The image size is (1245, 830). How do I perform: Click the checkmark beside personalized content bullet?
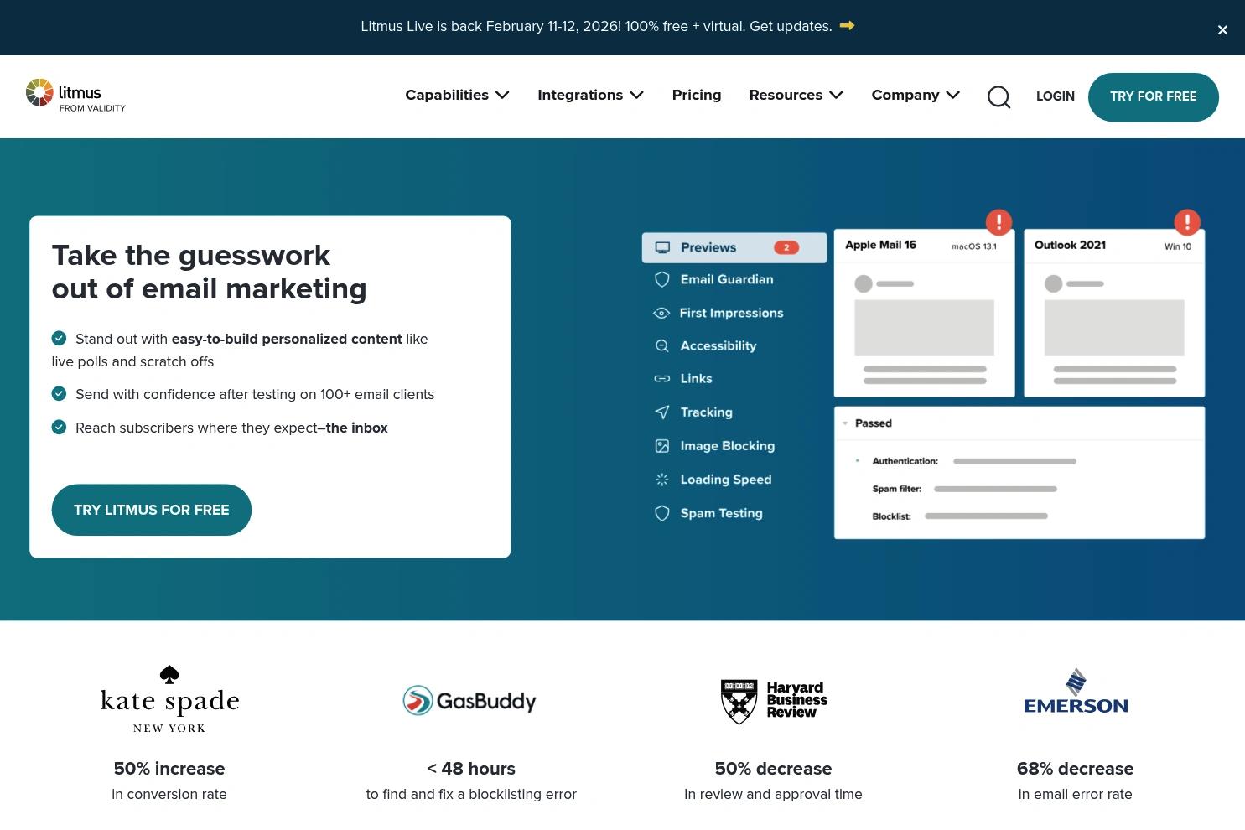click(59, 338)
